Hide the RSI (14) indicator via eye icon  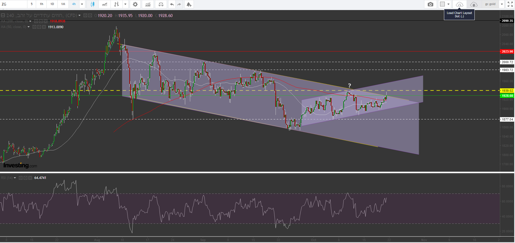(21, 178)
